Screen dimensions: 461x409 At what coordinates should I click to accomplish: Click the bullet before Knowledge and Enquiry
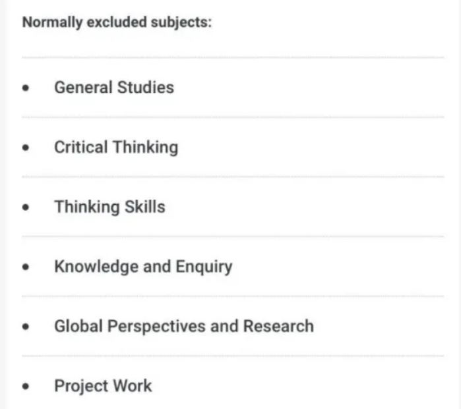tap(26, 267)
